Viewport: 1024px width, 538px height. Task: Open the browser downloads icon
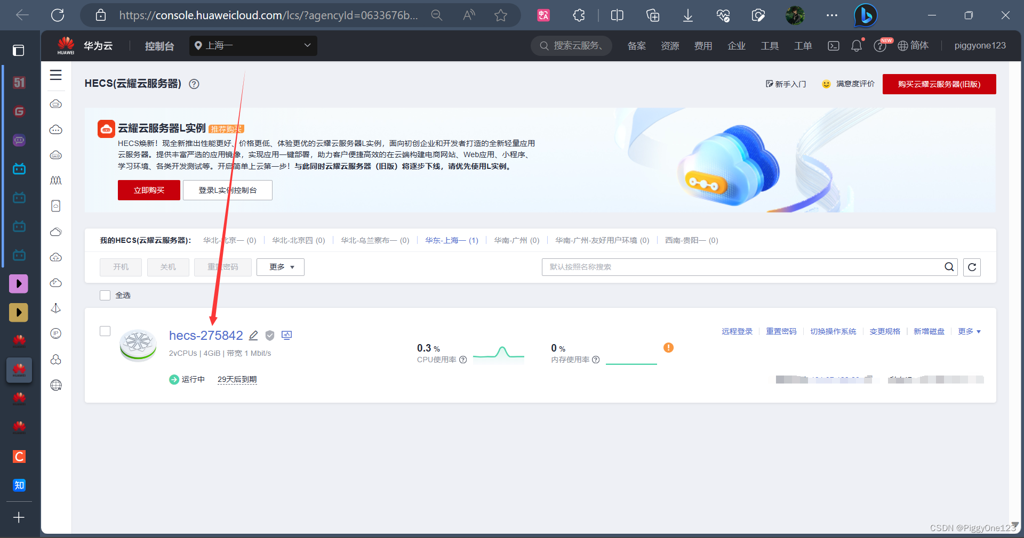point(688,15)
